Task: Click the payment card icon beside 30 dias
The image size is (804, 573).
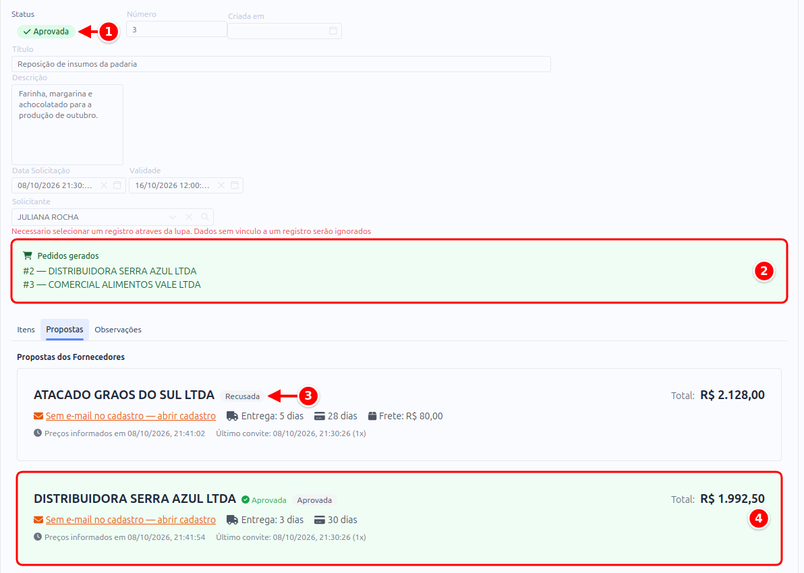Action: click(320, 520)
